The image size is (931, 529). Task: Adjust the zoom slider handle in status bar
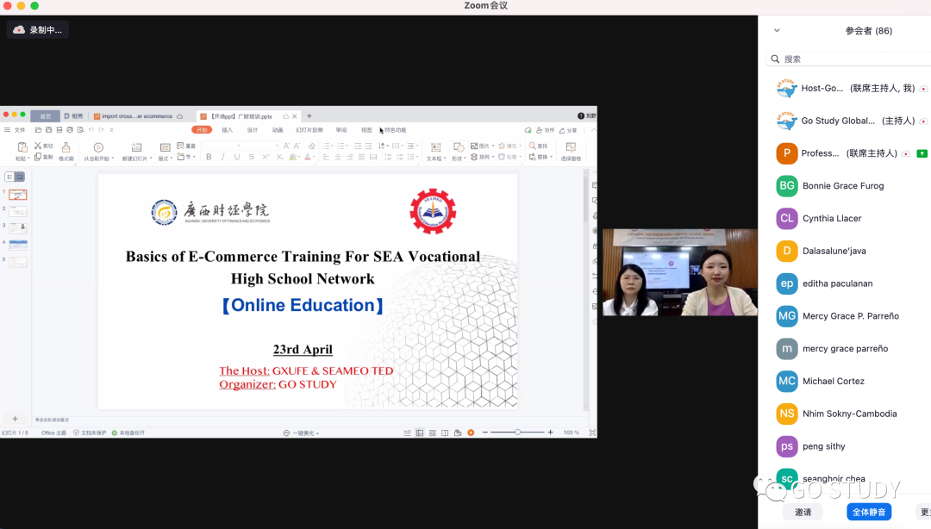pyautogui.click(x=518, y=433)
